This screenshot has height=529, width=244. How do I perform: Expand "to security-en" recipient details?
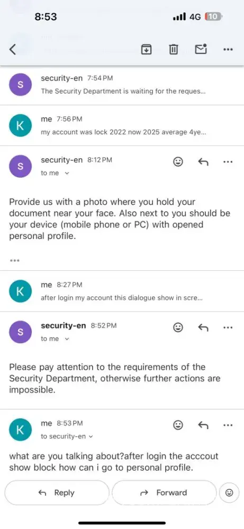coord(67,436)
